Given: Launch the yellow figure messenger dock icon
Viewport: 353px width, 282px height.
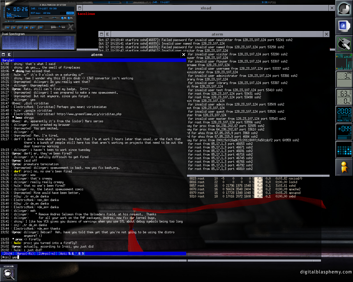Looking at the screenshot, I should (x=344, y=167).
